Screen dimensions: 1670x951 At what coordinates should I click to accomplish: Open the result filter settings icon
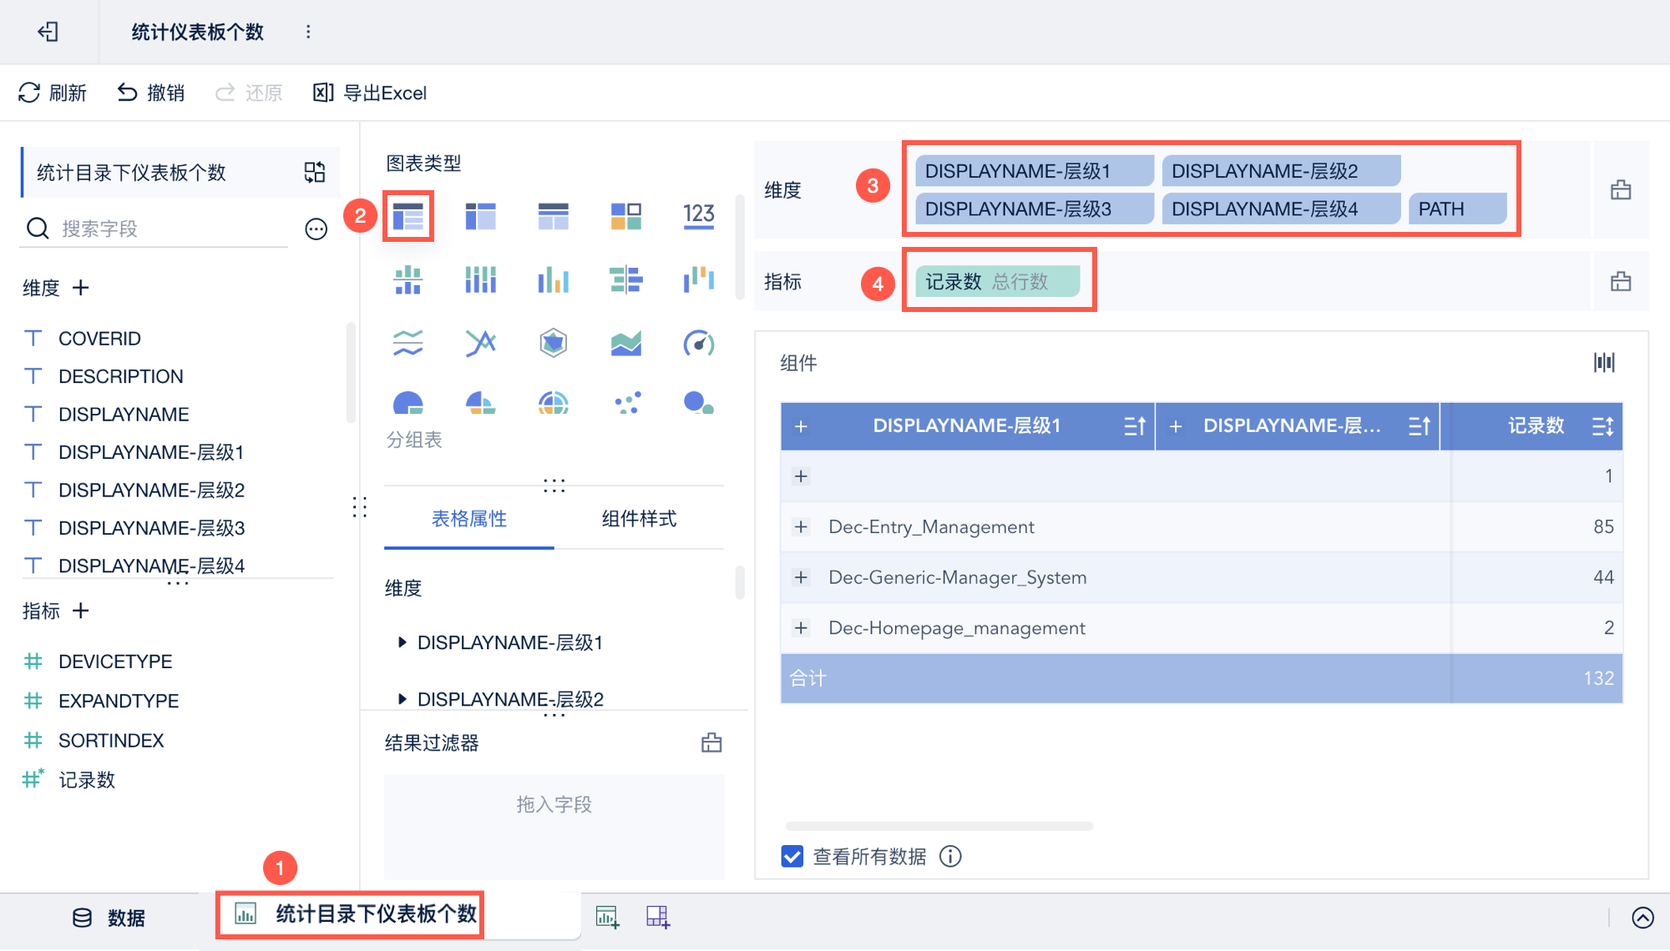(x=711, y=742)
